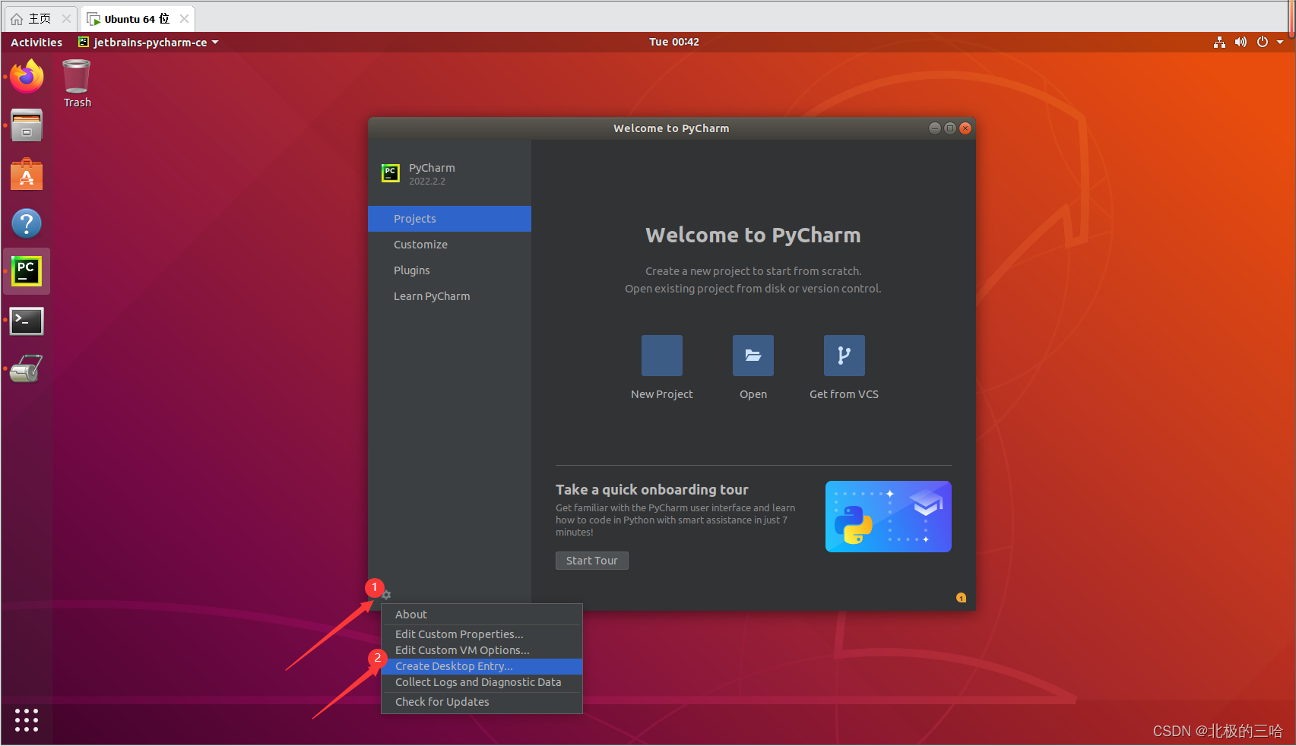Image resolution: width=1296 pixels, height=746 pixels.
Task: Open the Files manager in the dock
Action: 27,125
